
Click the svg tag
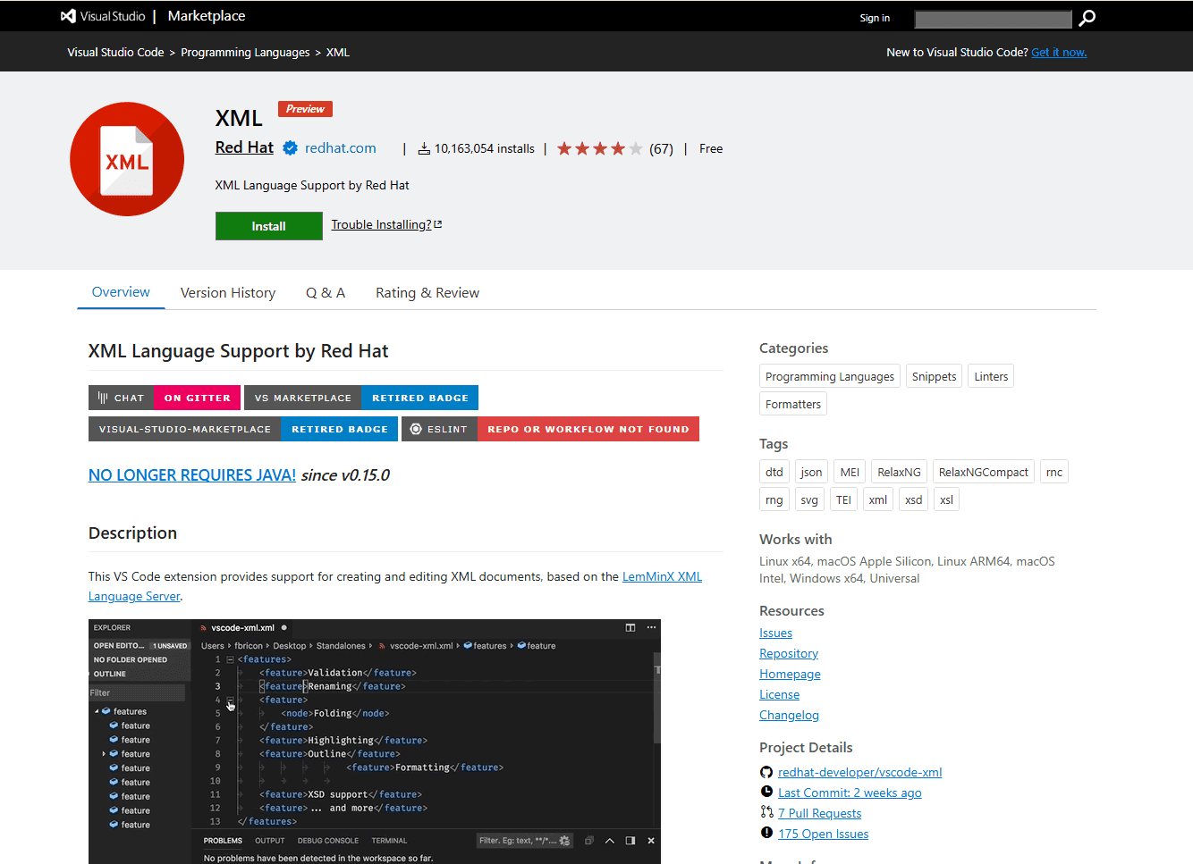click(809, 499)
